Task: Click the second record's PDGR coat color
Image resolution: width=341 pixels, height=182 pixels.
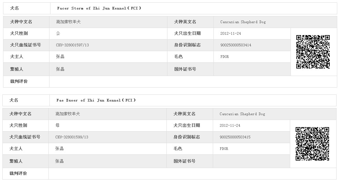Action: coord(224,149)
